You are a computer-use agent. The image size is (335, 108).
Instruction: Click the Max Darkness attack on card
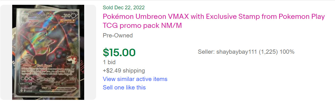(46, 79)
